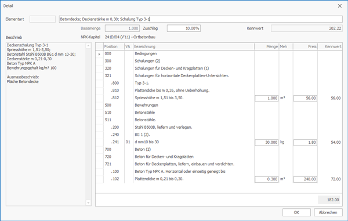Select row .100 Beton Typ NPK A

(x=219, y=172)
